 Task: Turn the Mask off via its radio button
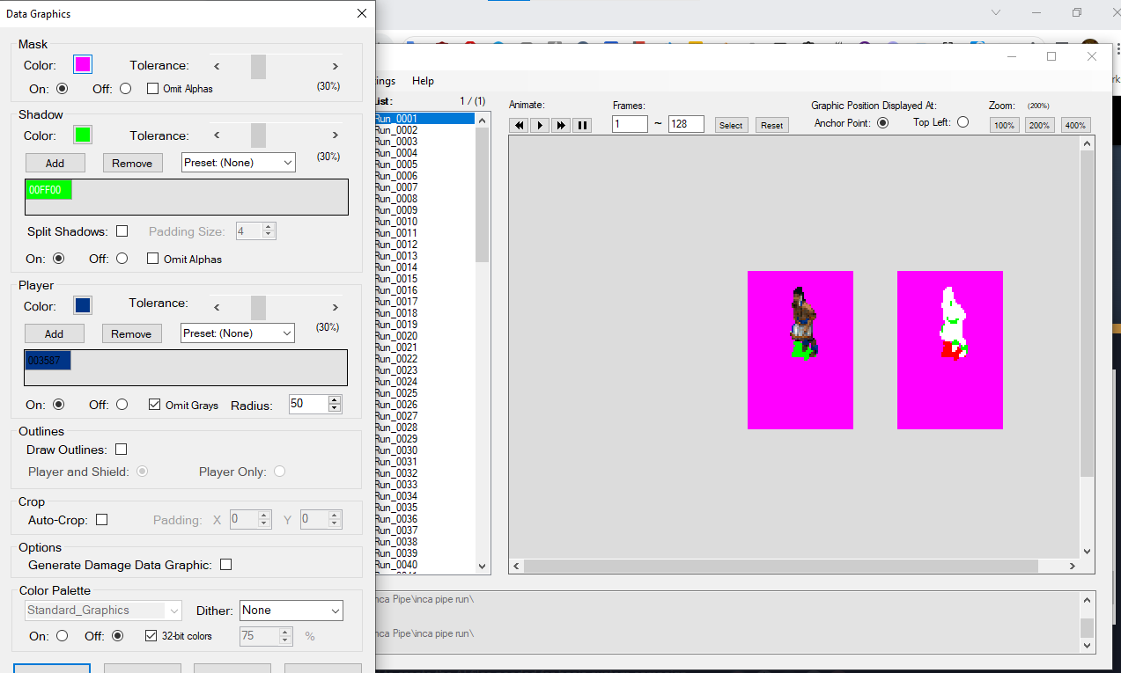(x=124, y=88)
